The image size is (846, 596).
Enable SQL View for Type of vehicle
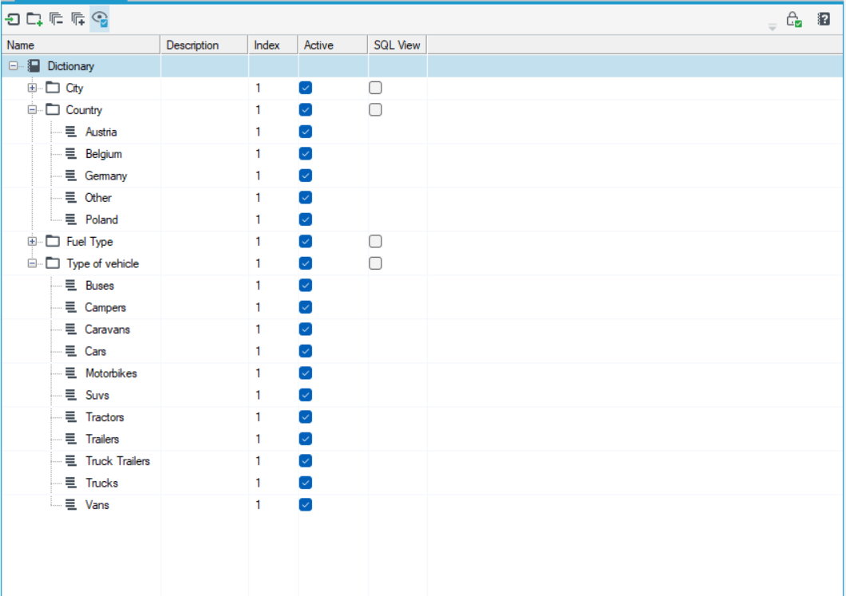[376, 263]
